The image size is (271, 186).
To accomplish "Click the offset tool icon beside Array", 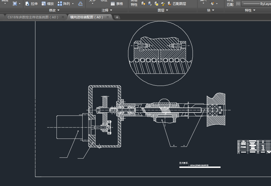I will (x=80, y=4).
